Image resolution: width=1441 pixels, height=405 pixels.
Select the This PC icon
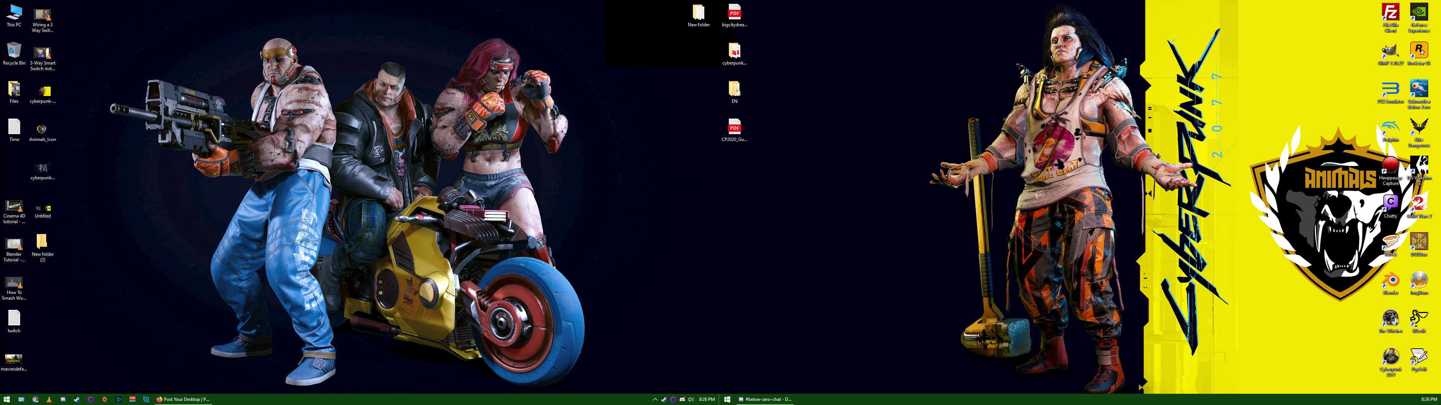pos(14,16)
